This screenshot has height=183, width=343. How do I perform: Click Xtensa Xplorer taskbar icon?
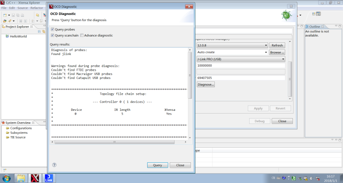pos(35,178)
